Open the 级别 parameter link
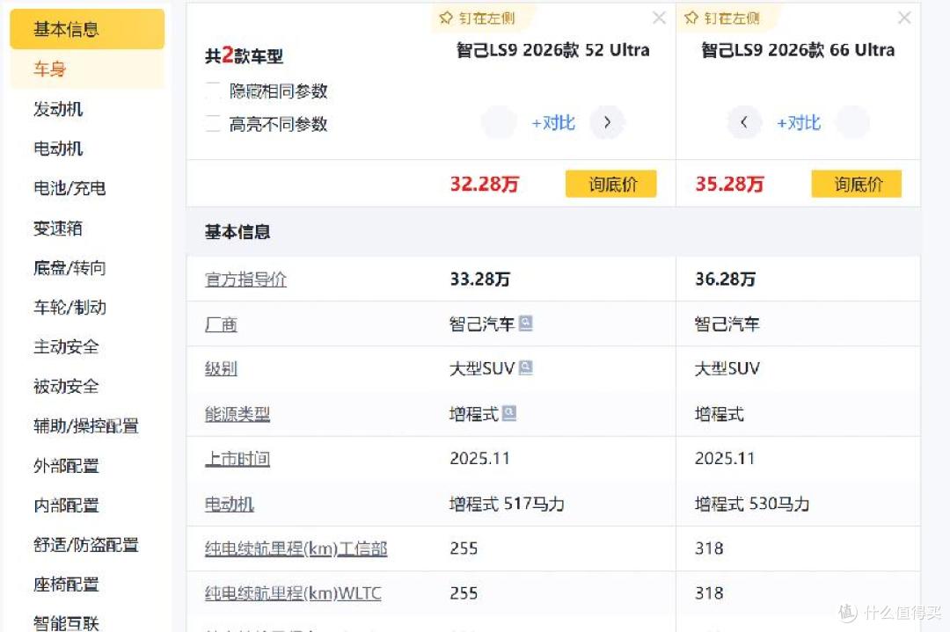This screenshot has width=950, height=632. click(x=221, y=368)
